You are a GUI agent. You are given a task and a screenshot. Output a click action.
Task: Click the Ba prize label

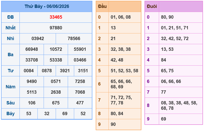[11, 55]
